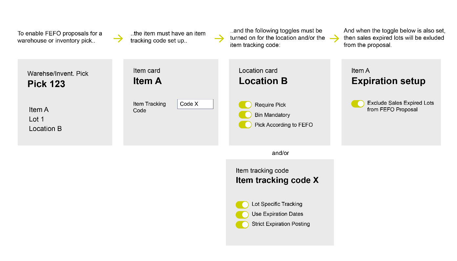Switch off Lot Specific Tracking

[242, 205]
